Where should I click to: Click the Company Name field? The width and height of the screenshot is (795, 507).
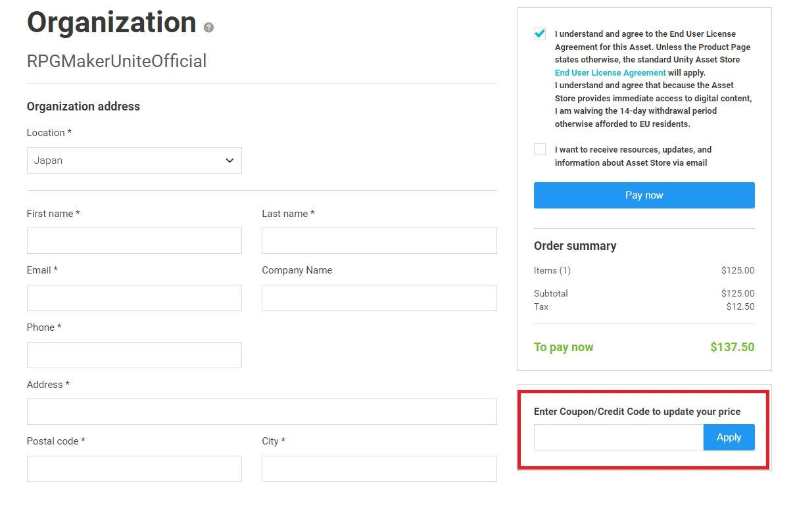point(379,298)
